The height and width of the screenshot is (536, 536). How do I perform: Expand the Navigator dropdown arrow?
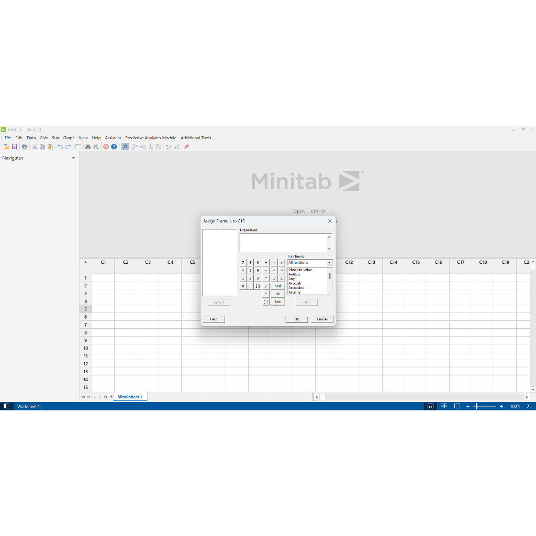click(x=73, y=158)
